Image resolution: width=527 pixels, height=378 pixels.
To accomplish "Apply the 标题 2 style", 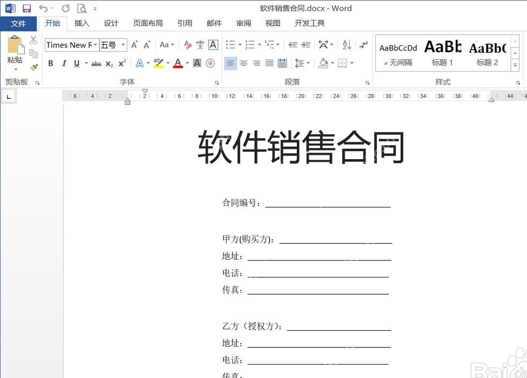I will click(x=488, y=54).
